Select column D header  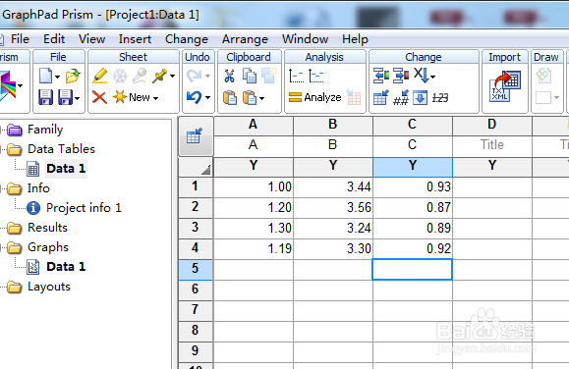(x=492, y=125)
